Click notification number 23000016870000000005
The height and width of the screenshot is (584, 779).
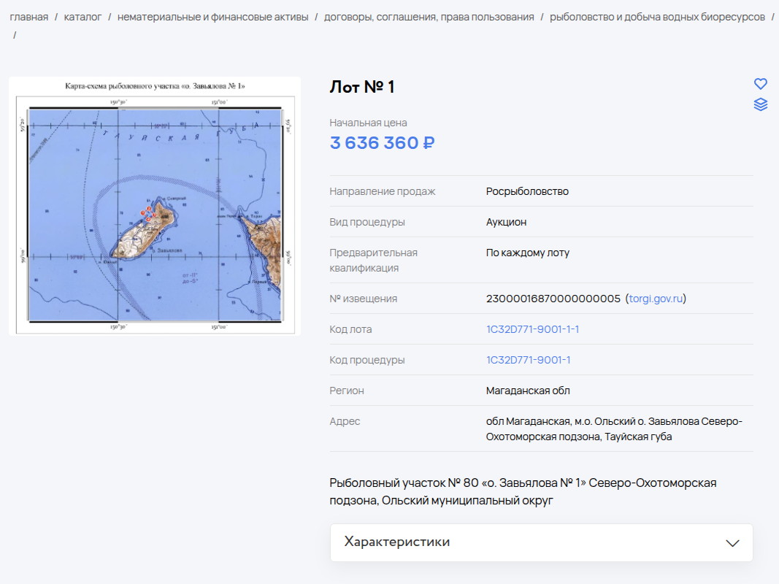(x=553, y=299)
